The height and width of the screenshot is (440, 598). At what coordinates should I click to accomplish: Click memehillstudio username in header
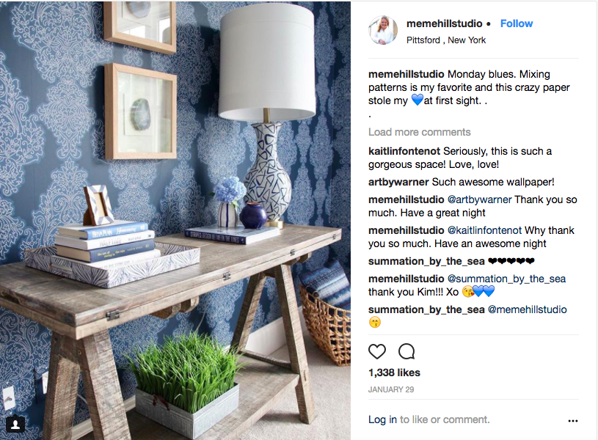click(x=445, y=23)
